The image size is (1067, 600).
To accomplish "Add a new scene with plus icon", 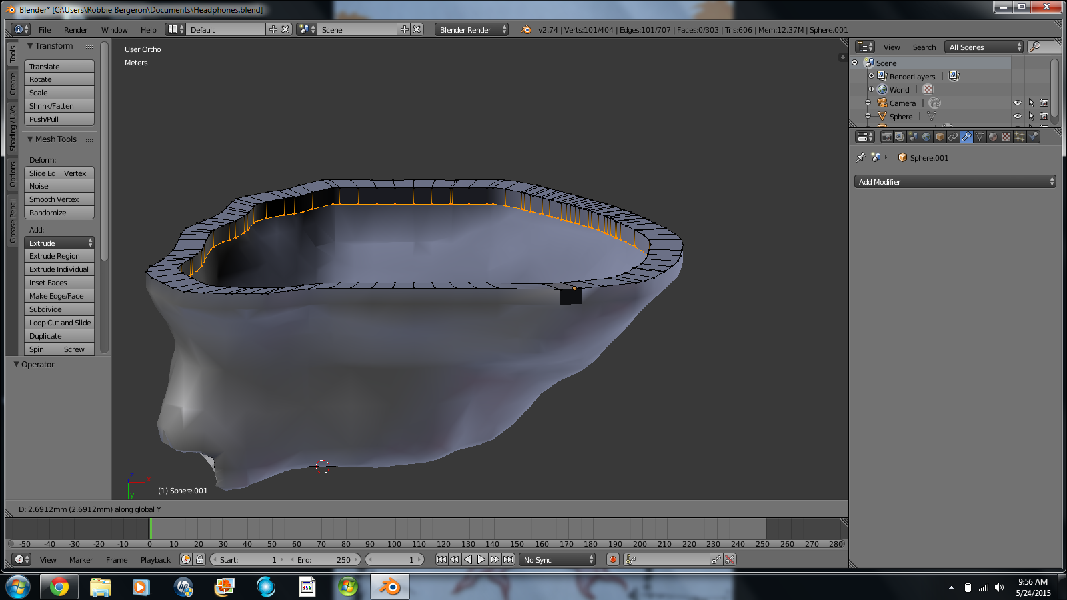I will pos(404,29).
